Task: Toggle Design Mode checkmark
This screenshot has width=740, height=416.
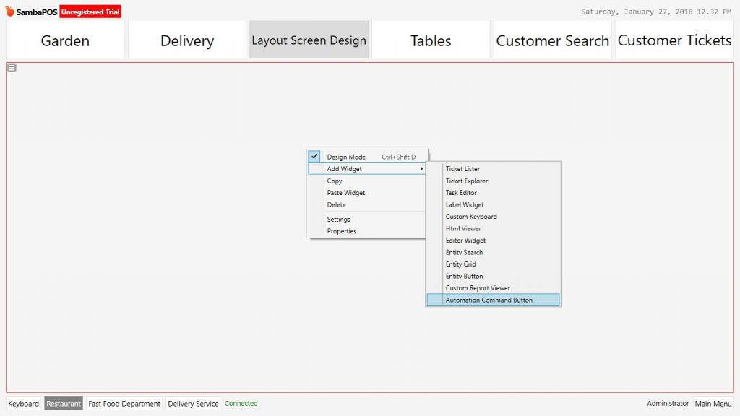Action: pos(314,157)
